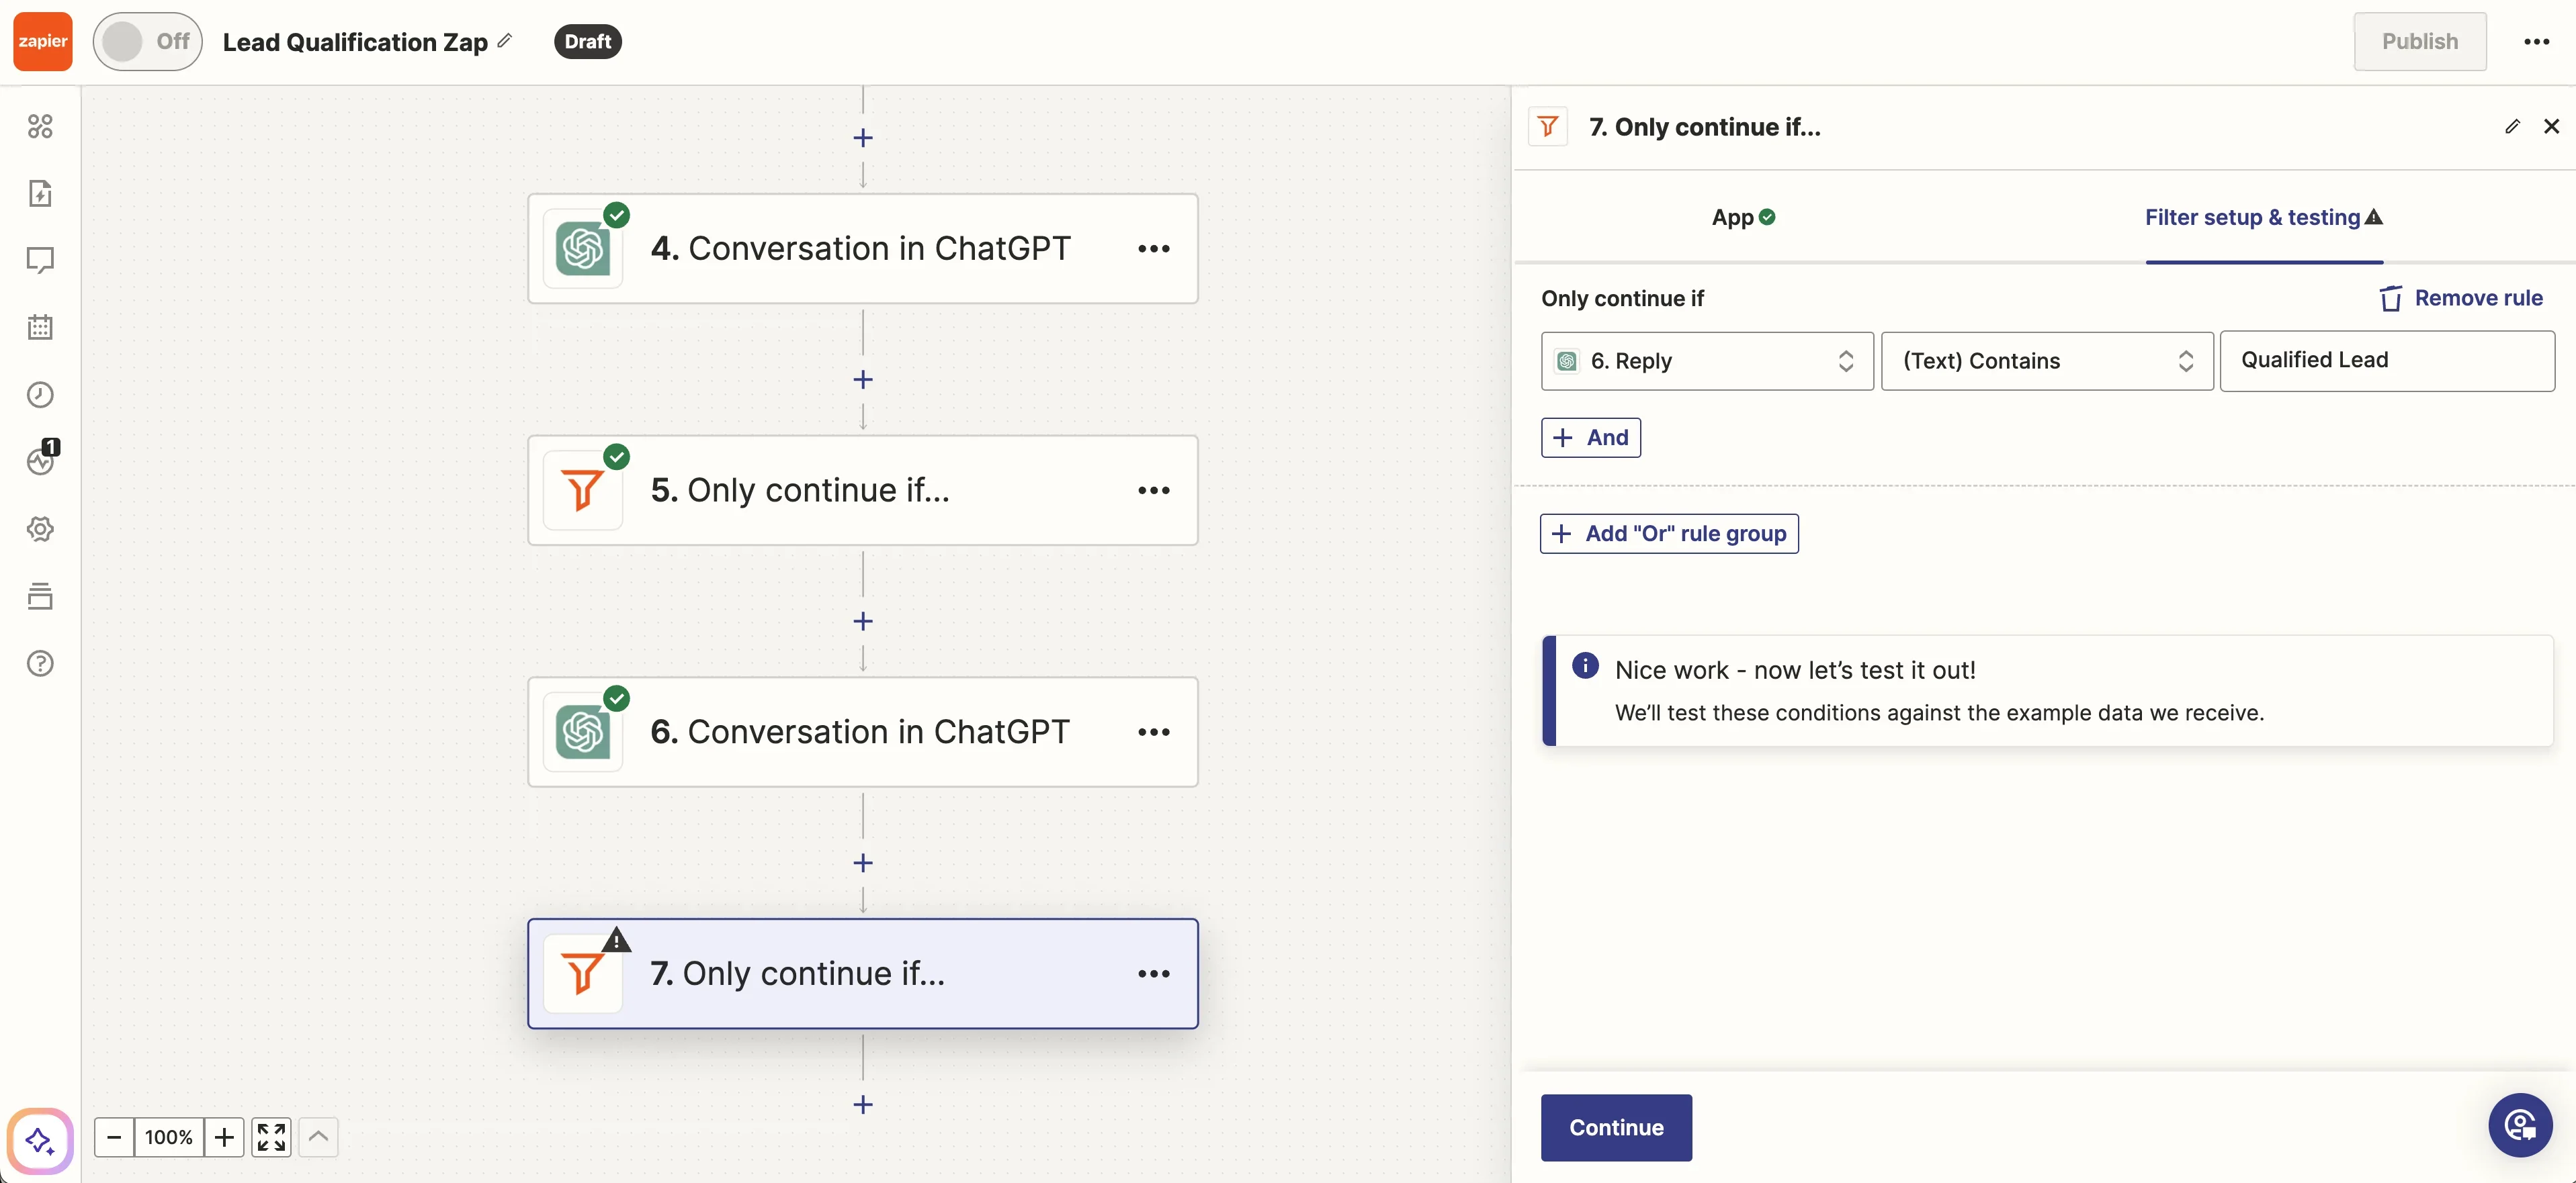Viewport: 2576px width, 1183px height.
Task: Open the '(Text) Contains' condition dropdown
Action: (x=2046, y=361)
